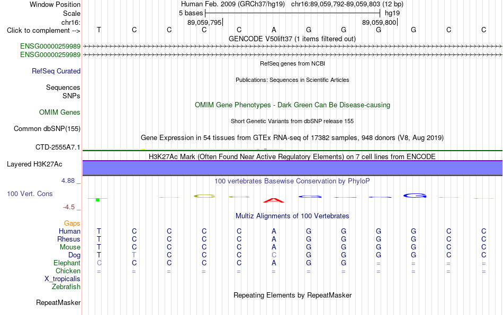The height and width of the screenshot is (315, 503).
Task: Click the 89,059,795 coordinate marker
Action: pyautogui.click(x=204, y=22)
